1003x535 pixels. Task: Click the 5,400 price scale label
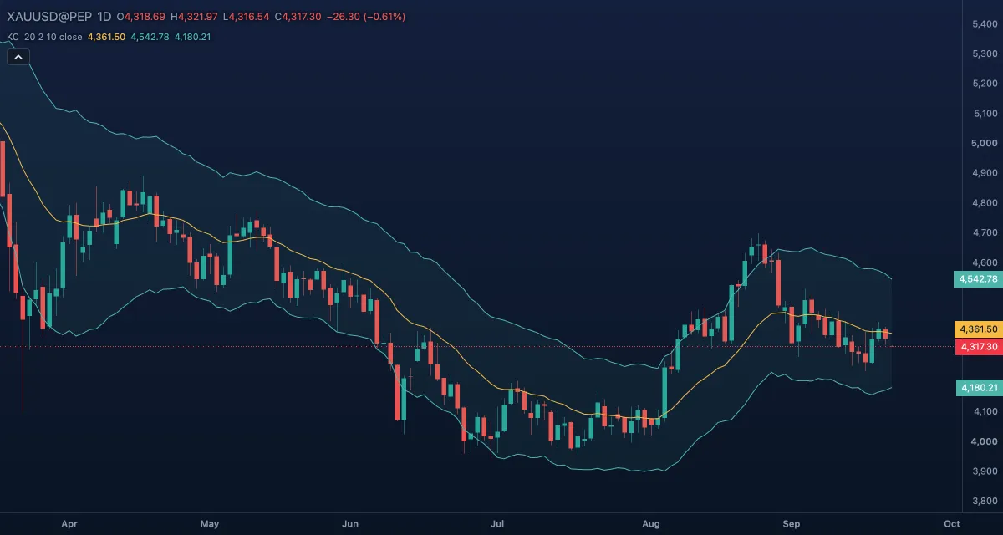tap(985, 24)
